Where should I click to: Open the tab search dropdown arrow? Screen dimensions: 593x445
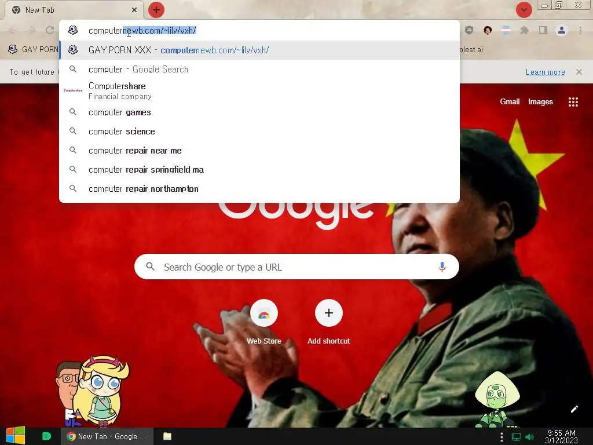[524, 10]
